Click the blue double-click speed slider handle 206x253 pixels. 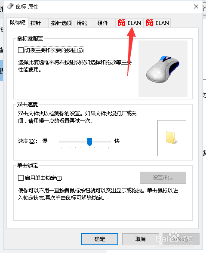click(x=89, y=142)
